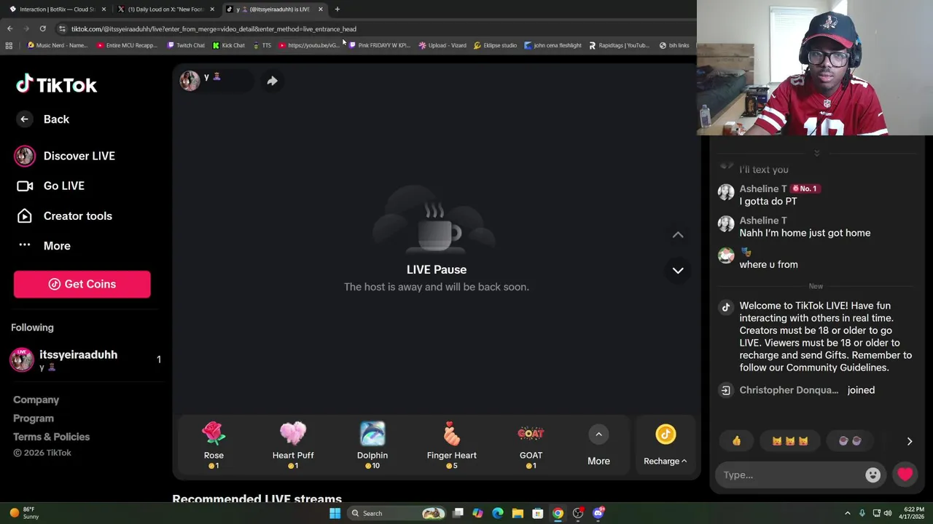
Task: Send the Dolphin gift
Action: tap(372, 445)
